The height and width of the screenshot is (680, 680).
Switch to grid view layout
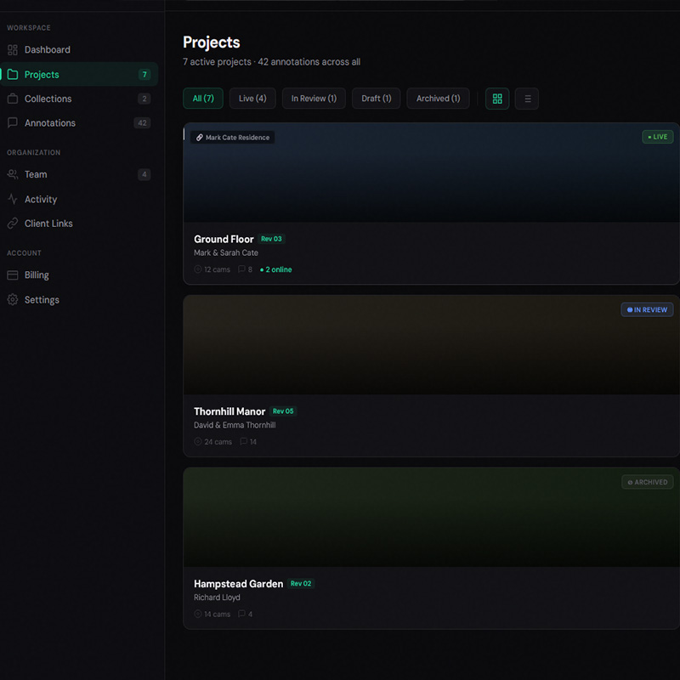(497, 99)
